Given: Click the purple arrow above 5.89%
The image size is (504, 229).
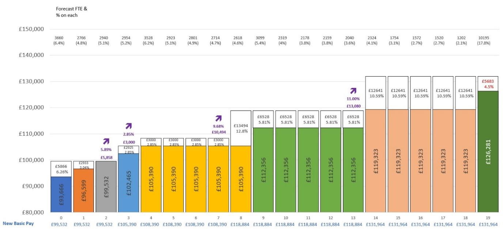Looking at the screenshot, I should [x=106, y=141].
